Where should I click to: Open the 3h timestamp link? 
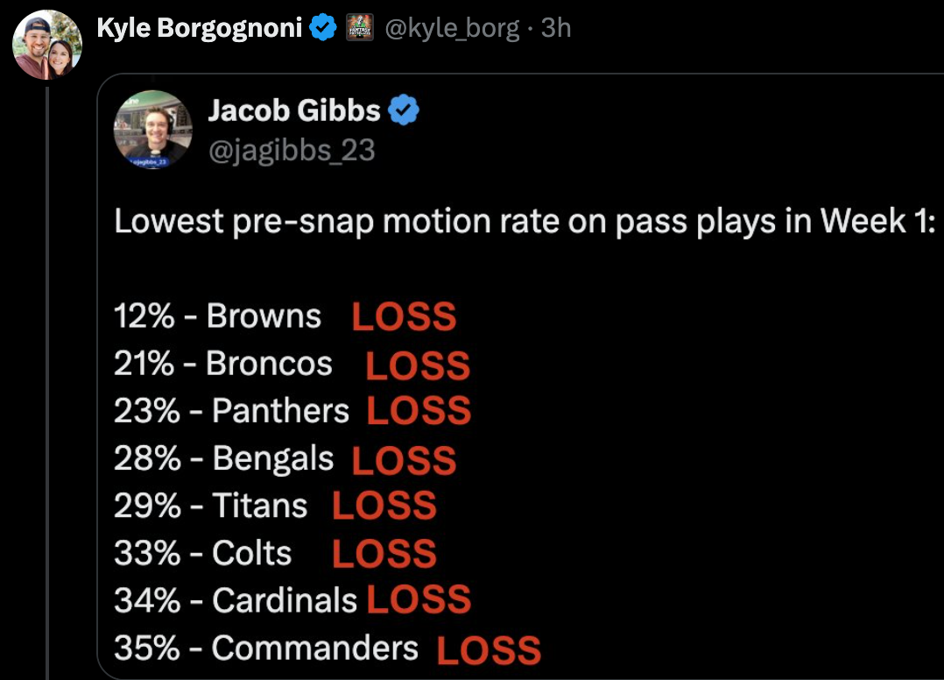[x=556, y=28]
